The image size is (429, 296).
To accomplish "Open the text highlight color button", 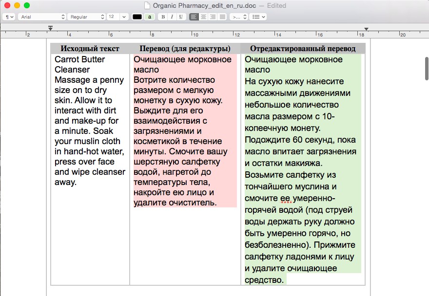I will coord(149,17).
